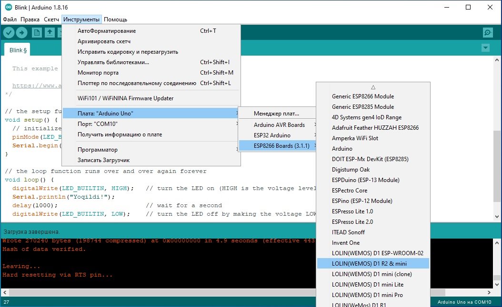Click the console scrollbar down arrow

point(498,285)
